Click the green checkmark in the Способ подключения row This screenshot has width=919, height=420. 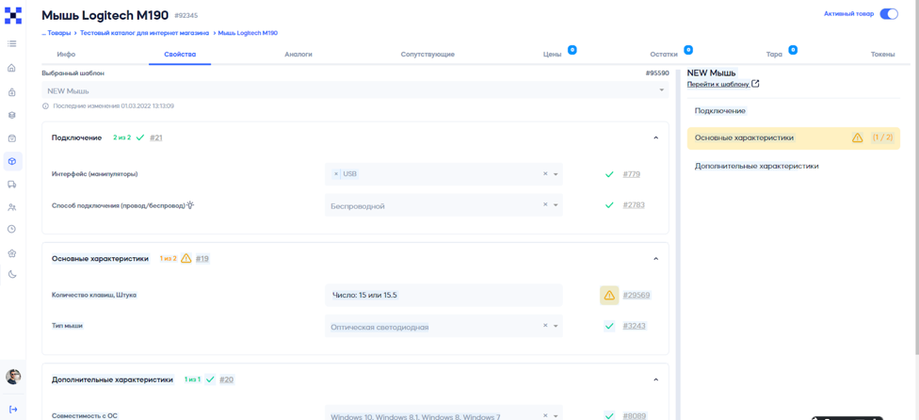(609, 205)
